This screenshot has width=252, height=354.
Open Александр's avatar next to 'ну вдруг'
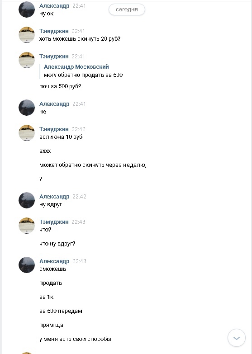click(27, 200)
